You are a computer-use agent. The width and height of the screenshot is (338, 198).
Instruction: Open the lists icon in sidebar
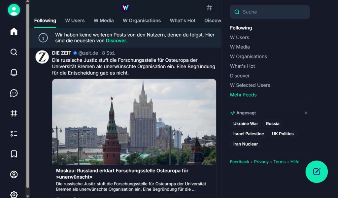14,134
